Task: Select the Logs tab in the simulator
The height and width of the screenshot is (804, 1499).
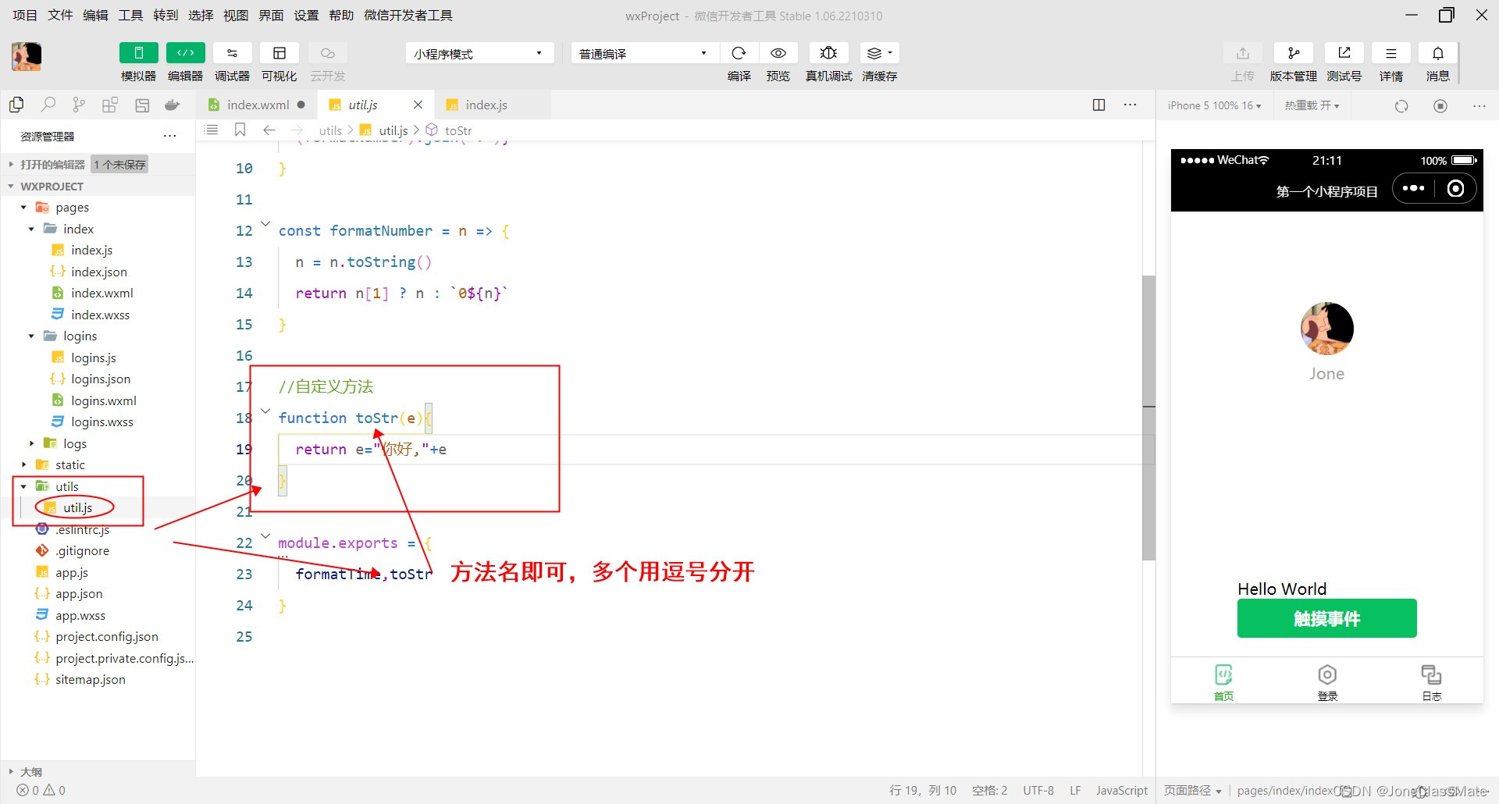Action: tap(1431, 682)
